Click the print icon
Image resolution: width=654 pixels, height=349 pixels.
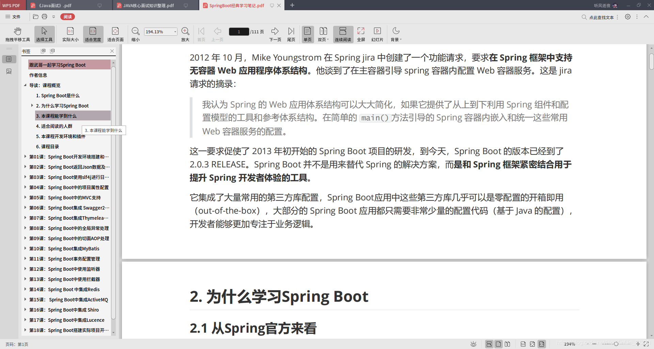[x=45, y=17]
